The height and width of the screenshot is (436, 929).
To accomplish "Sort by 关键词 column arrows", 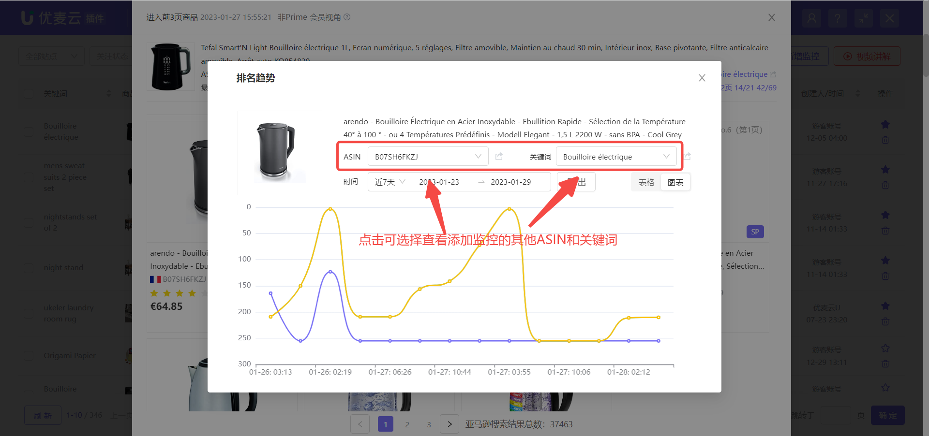I will coord(109,93).
